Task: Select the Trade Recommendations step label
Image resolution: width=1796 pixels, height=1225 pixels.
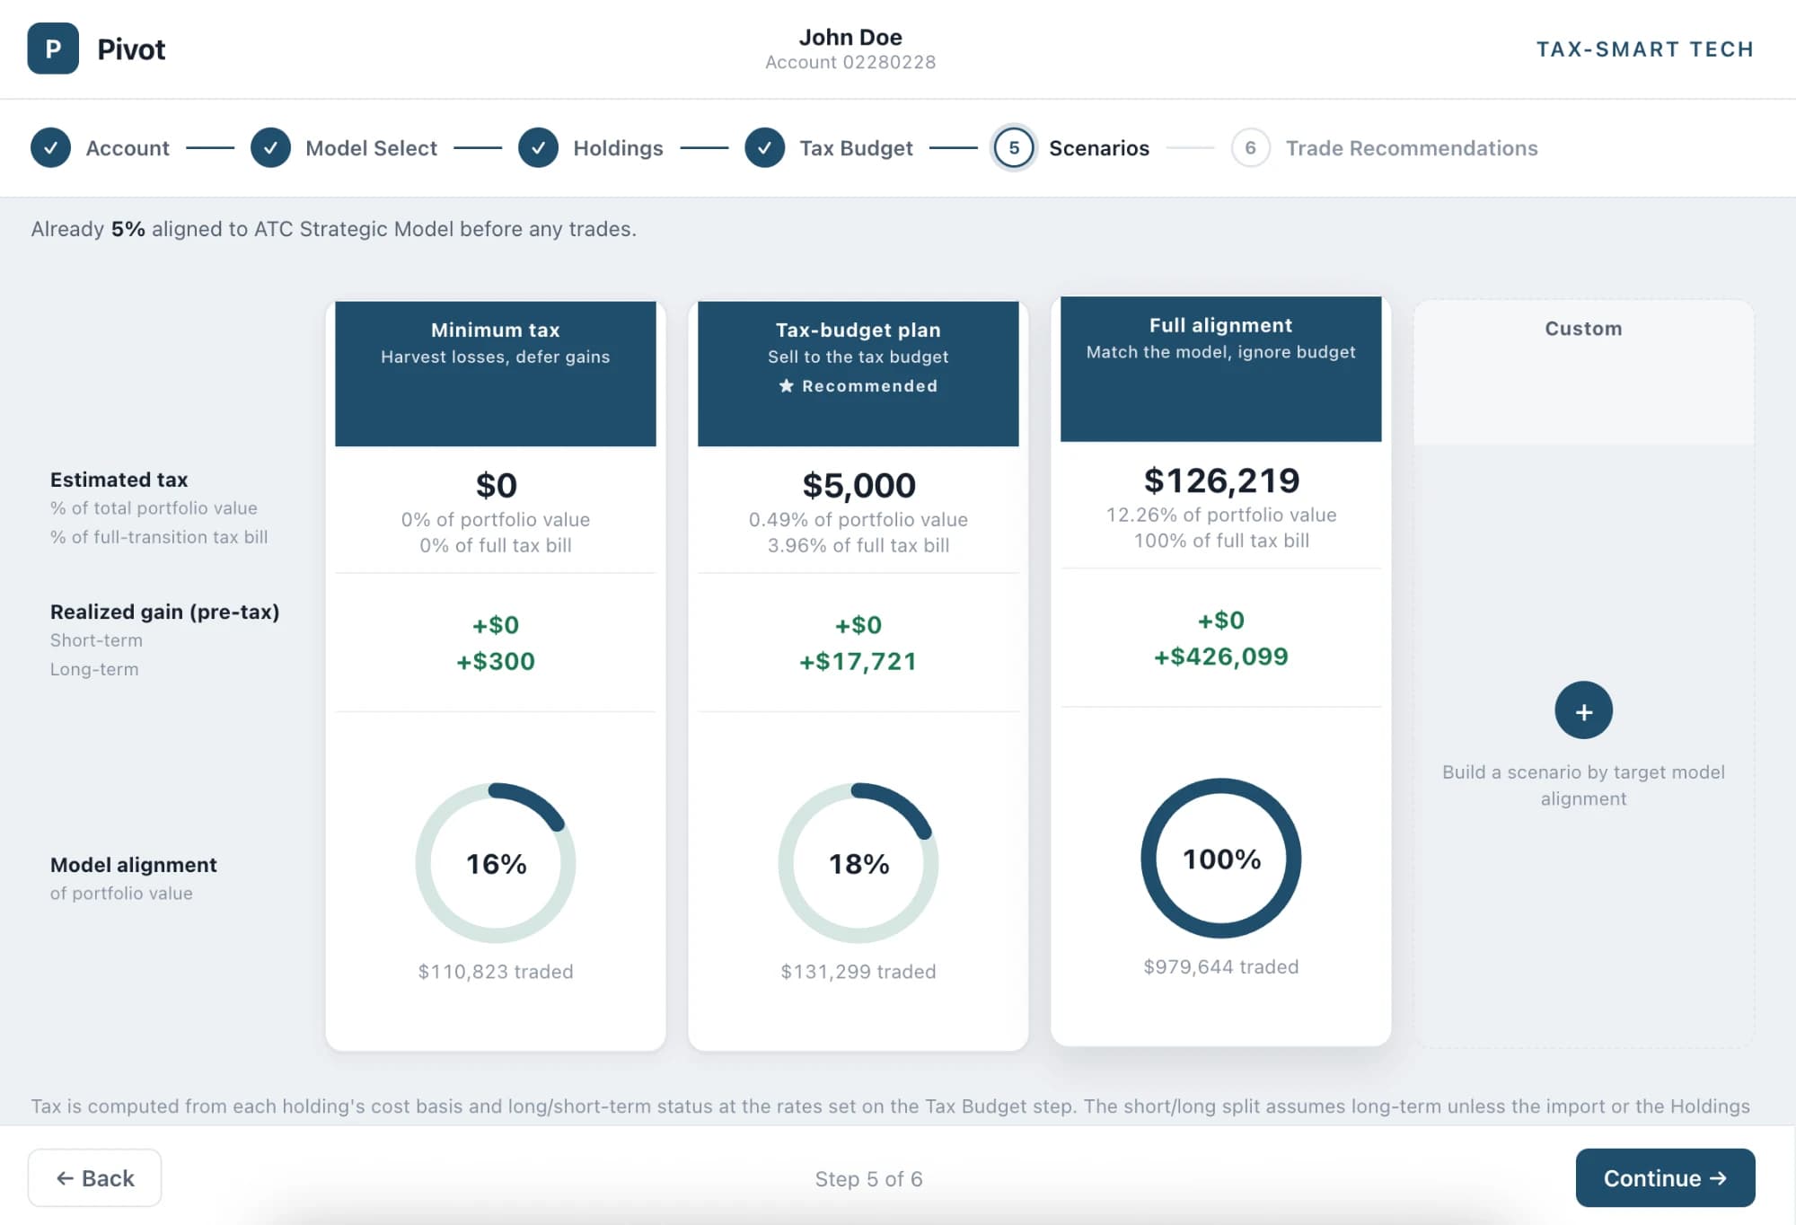Action: click(x=1412, y=148)
